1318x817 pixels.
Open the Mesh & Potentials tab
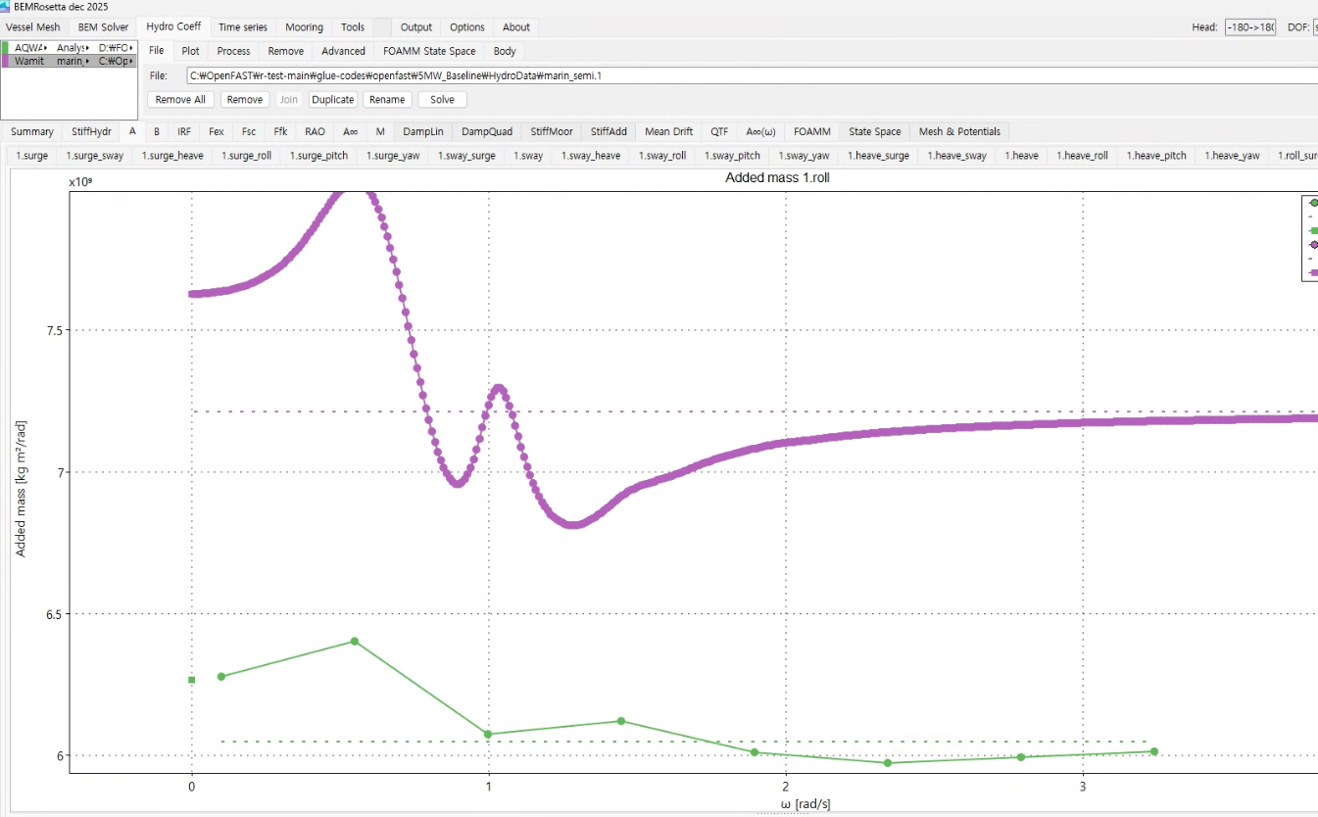960,131
